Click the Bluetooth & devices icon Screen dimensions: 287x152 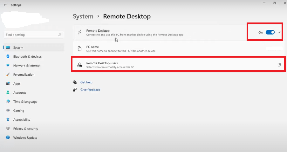pyautogui.click(x=8, y=57)
